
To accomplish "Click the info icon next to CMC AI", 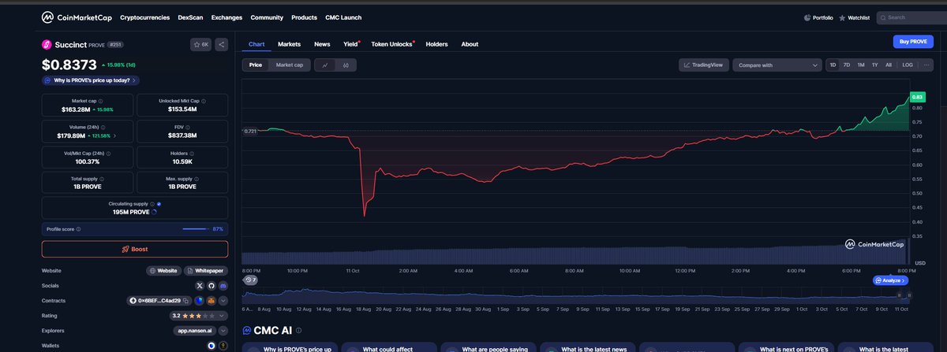I will (298, 331).
